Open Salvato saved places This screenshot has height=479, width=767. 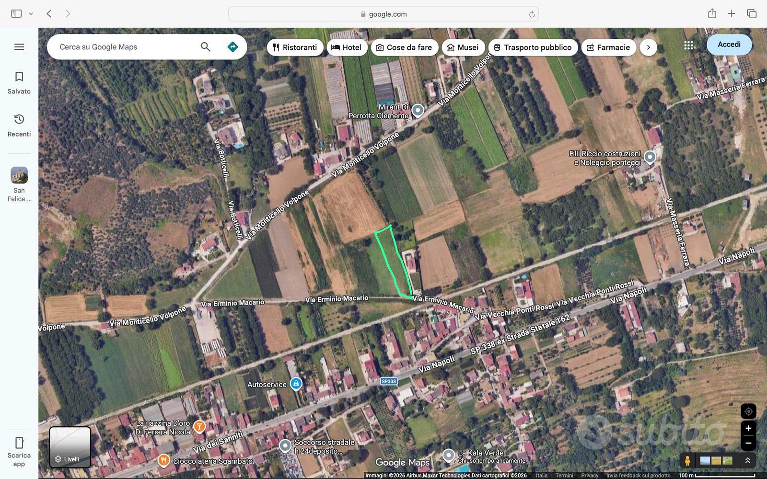(x=19, y=83)
